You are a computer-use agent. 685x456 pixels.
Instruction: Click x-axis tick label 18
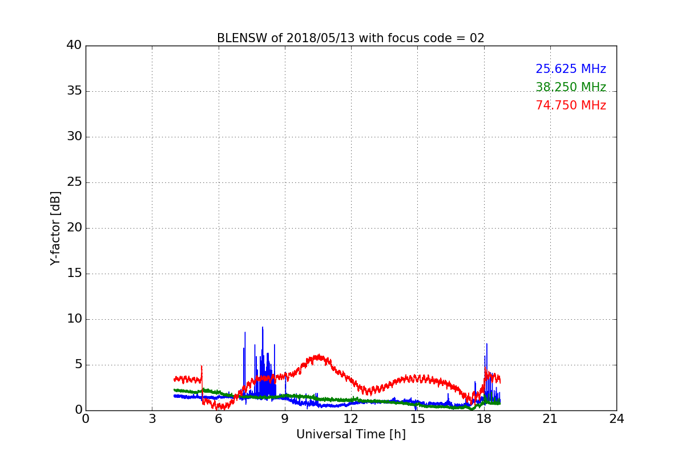(x=483, y=419)
